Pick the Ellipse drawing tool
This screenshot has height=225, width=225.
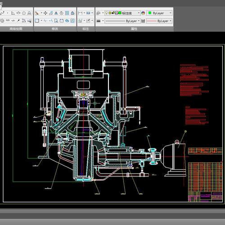tap(18, 13)
